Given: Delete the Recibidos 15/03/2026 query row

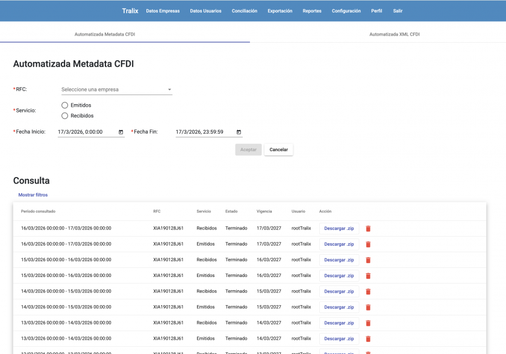Looking at the screenshot, I should pos(368,260).
